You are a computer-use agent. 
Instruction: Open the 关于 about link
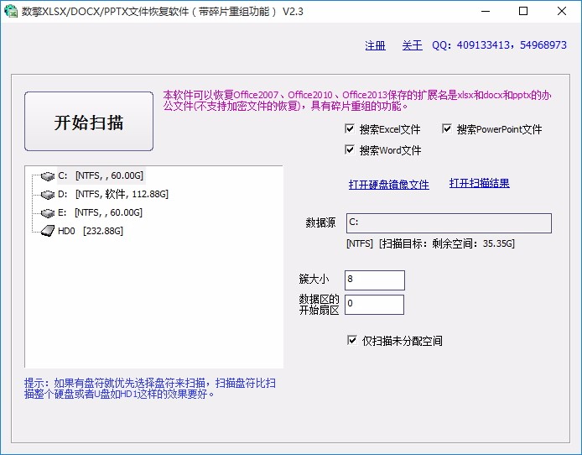coord(412,45)
